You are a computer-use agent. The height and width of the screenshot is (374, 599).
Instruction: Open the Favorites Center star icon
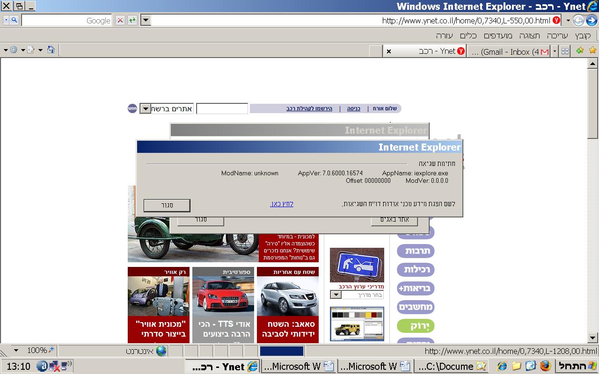click(x=592, y=50)
